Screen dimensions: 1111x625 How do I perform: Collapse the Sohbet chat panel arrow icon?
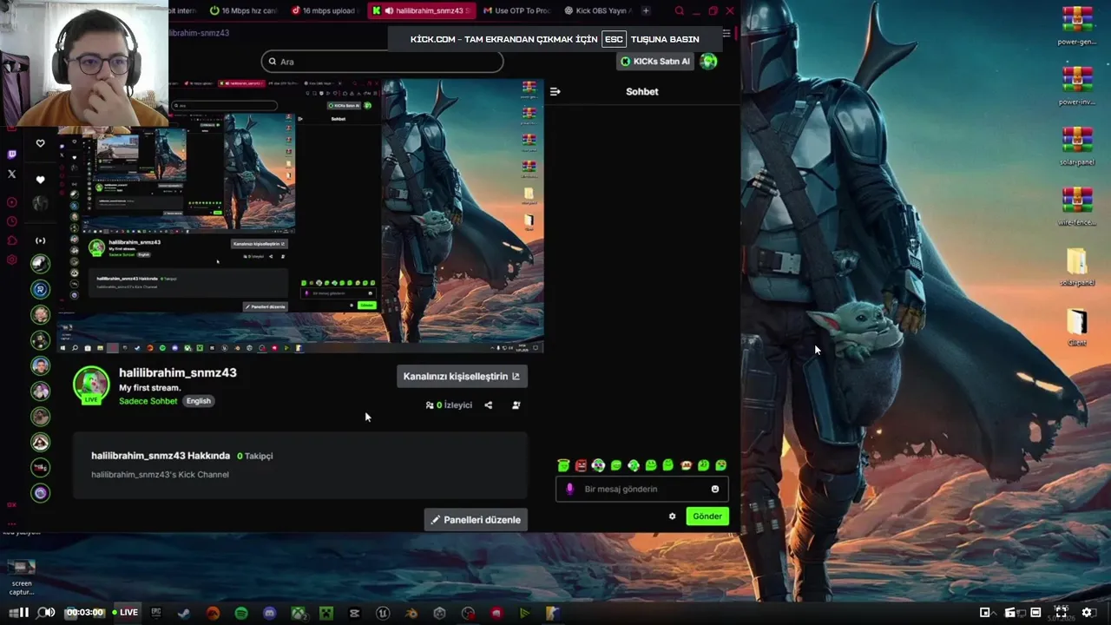[555, 91]
